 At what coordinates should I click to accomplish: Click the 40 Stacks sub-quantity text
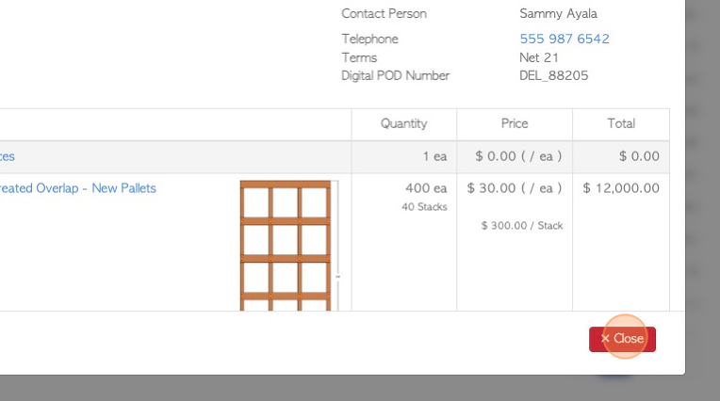coord(424,207)
